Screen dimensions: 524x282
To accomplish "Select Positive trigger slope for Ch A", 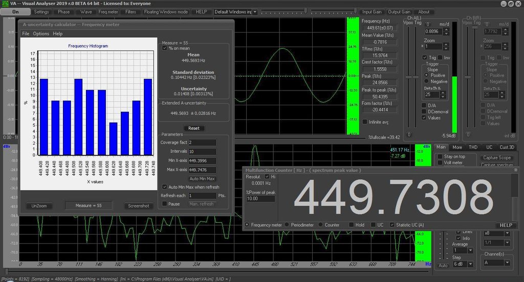I will [426, 76].
